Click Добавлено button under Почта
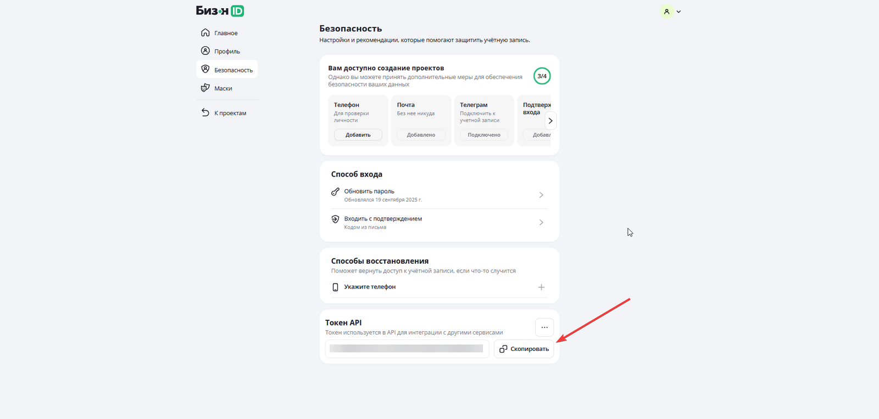This screenshot has height=419, width=879. tap(421, 135)
